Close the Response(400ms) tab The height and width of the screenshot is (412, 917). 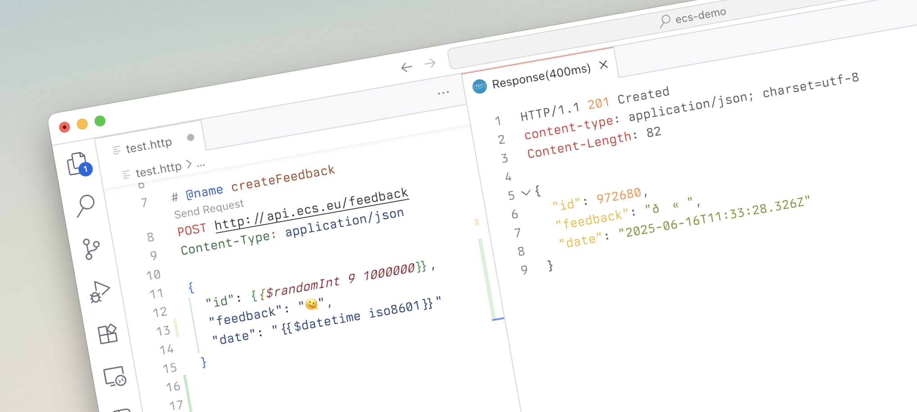point(604,65)
